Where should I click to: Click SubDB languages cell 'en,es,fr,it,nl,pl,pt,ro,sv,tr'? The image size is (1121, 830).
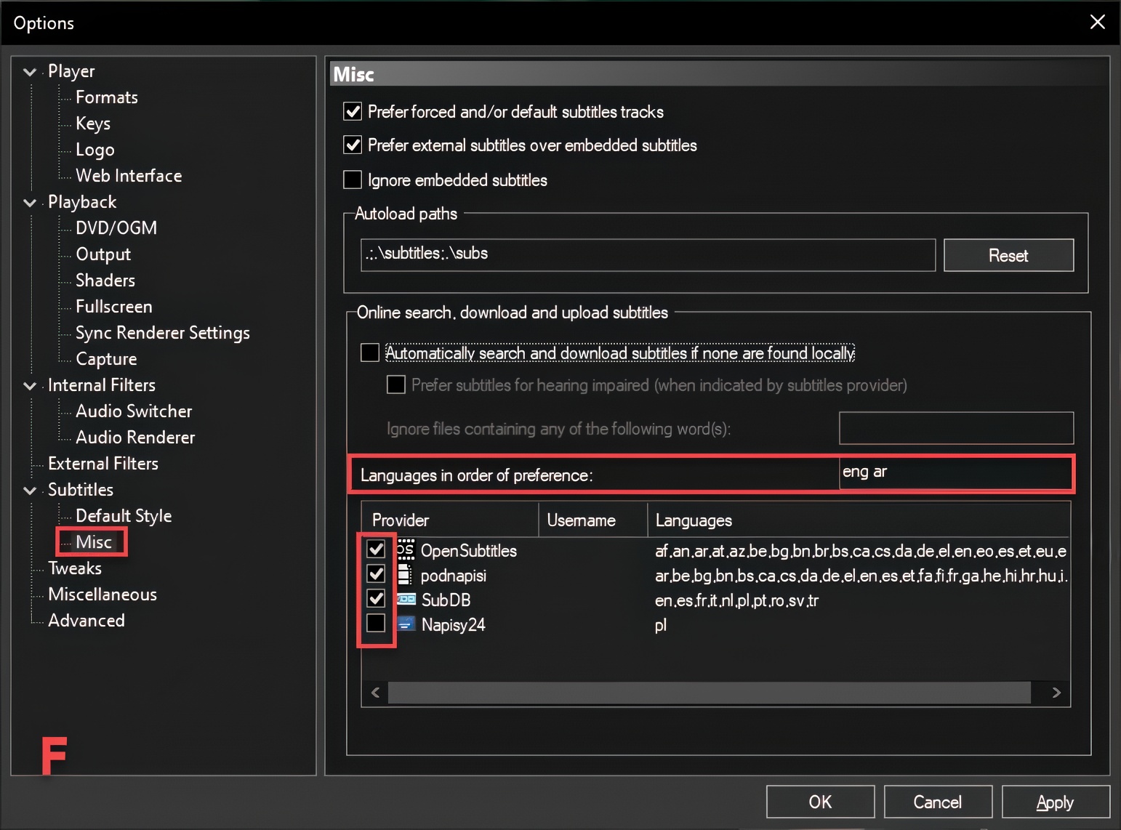coord(736,600)
